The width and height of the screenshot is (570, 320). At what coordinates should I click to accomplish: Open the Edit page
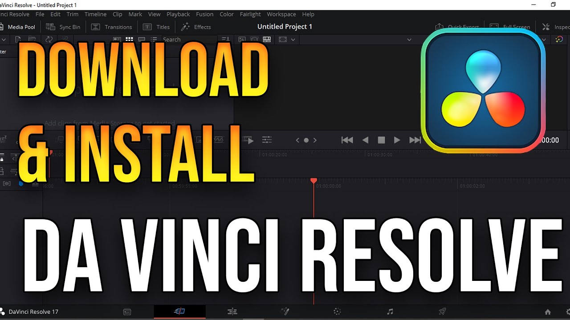232,312
